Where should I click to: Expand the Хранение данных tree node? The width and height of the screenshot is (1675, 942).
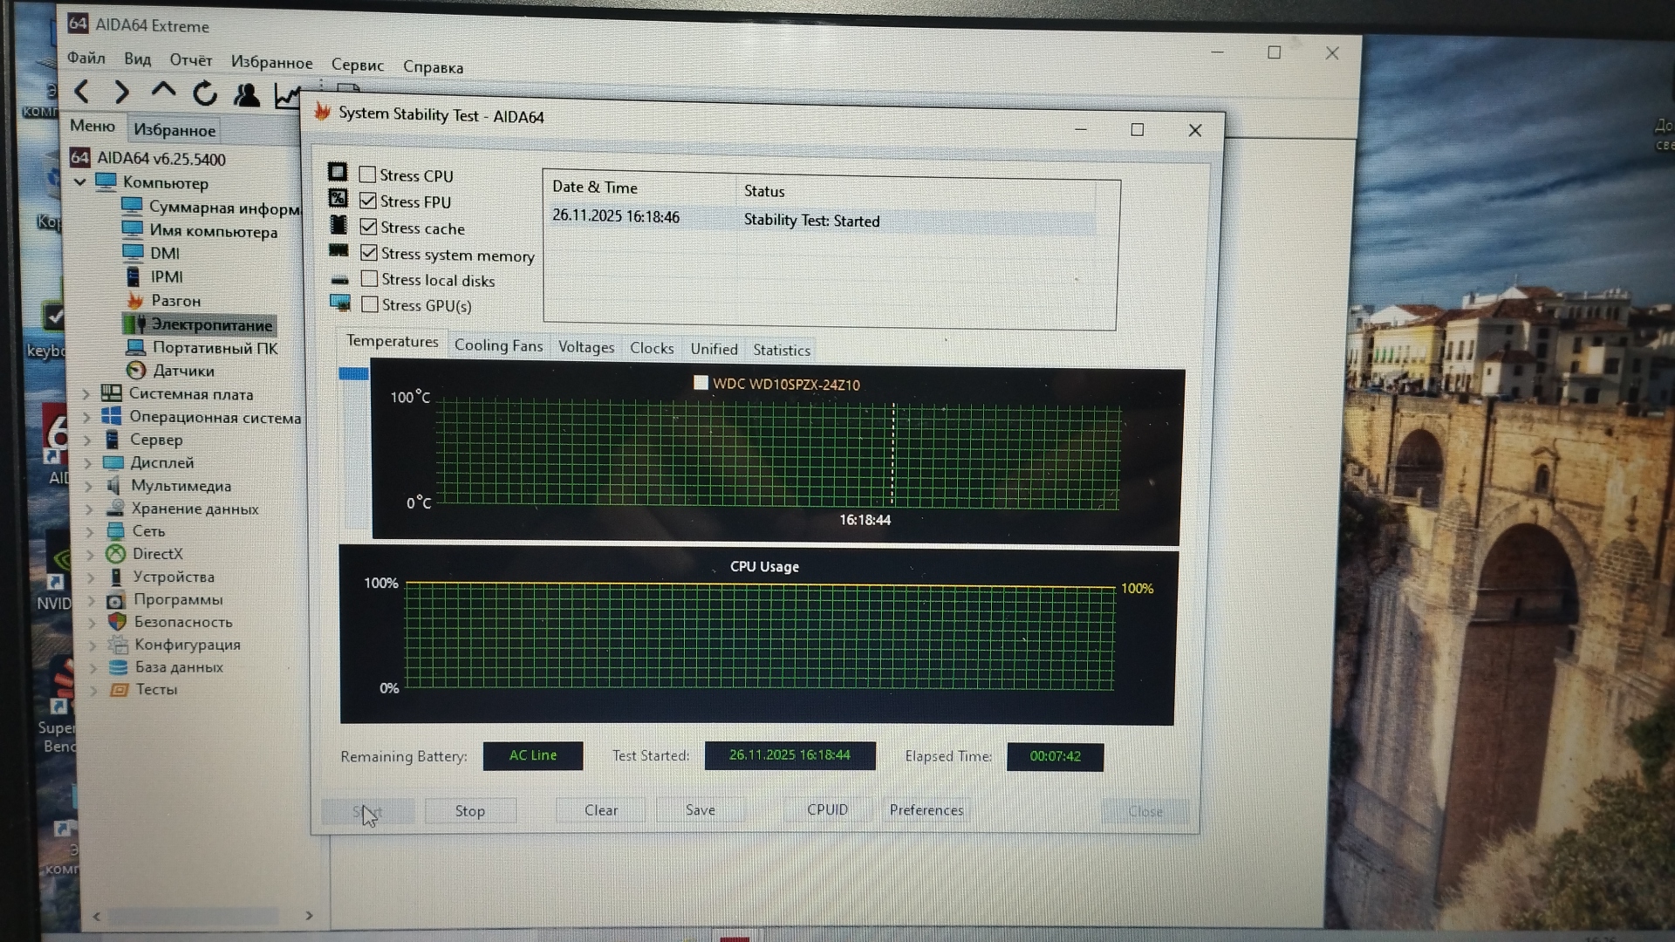coord(88,509)
